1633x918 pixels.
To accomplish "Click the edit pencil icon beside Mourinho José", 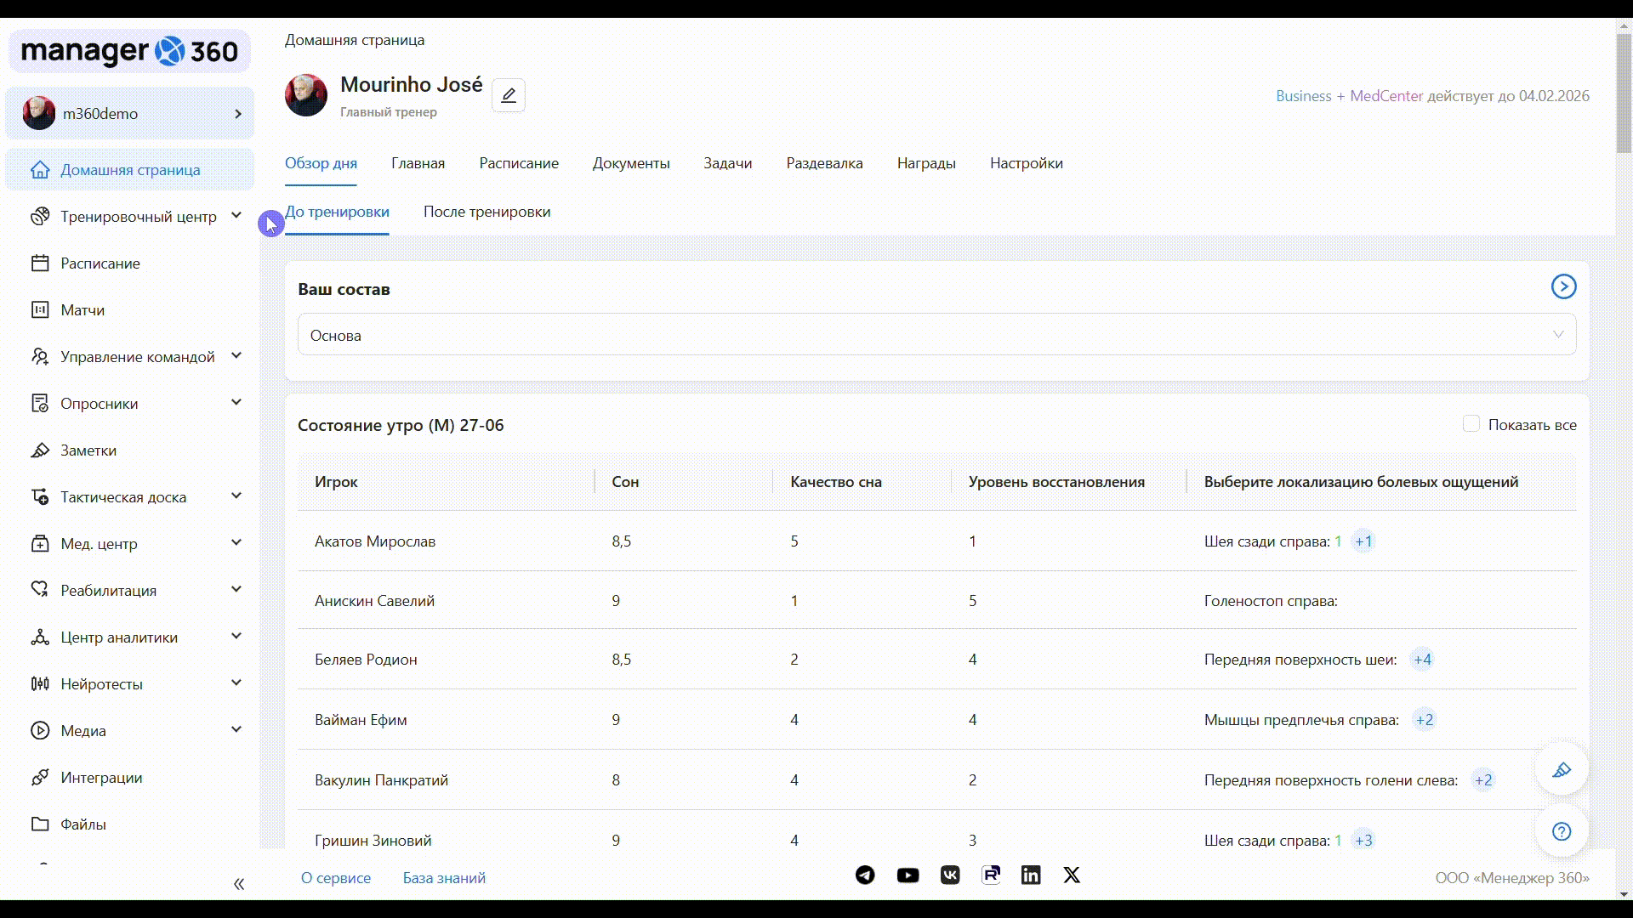I will click(508, 95).
